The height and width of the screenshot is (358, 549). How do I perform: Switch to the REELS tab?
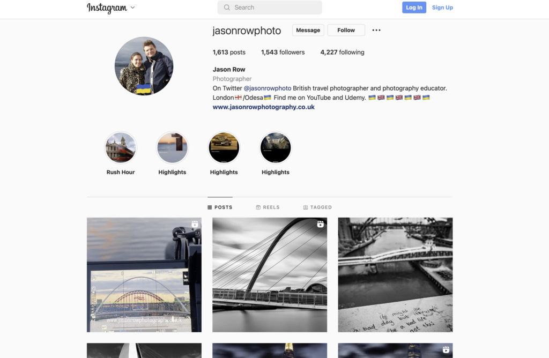tap(268, 207)
